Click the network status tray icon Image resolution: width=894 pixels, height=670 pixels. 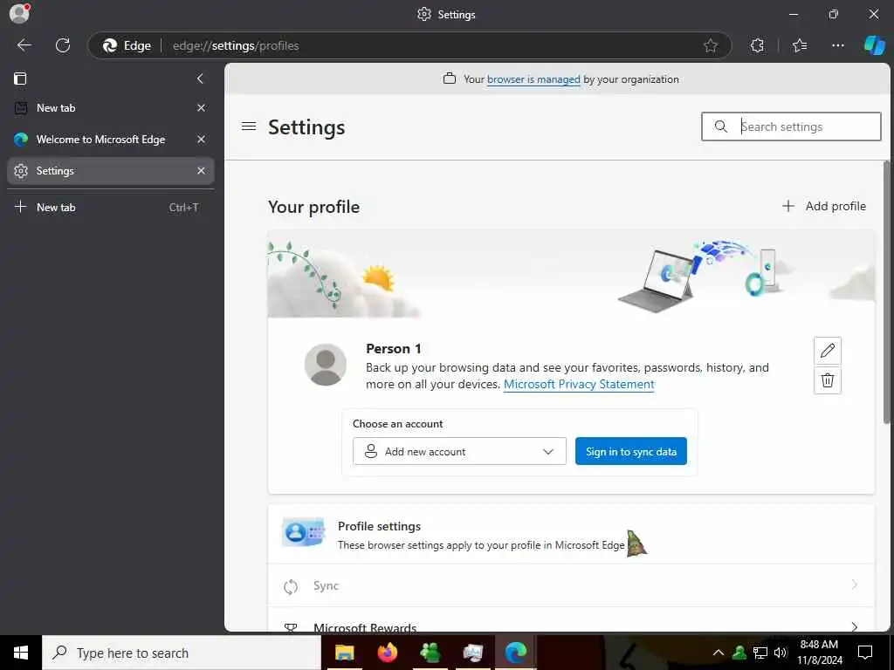[760, 653]
